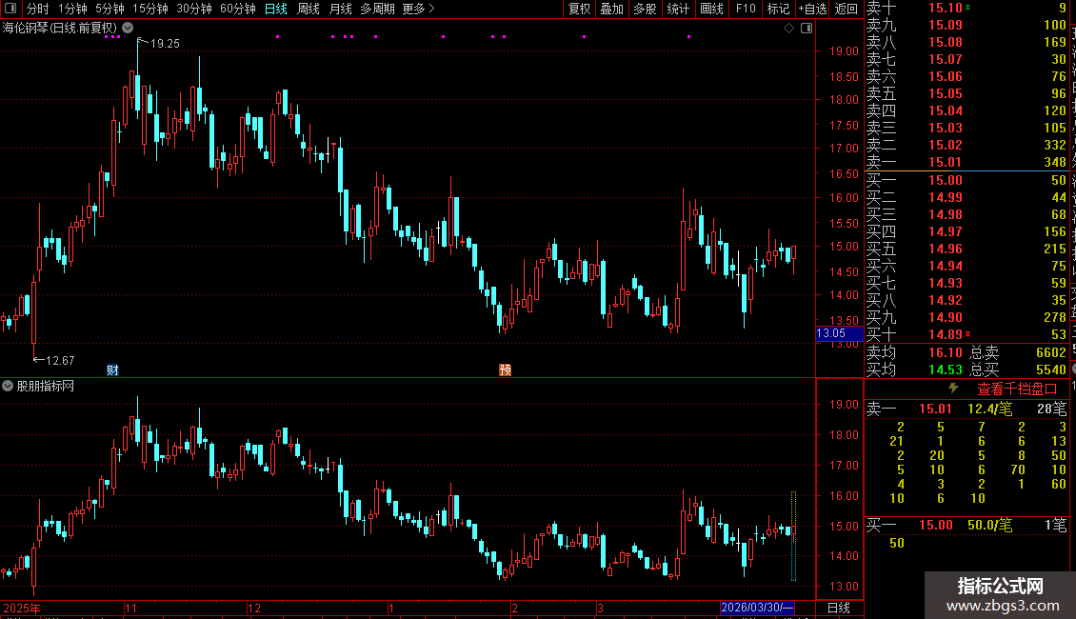Open F10 company info
The height and width of the screenshot is (619, 1076).
[x=746, y=9]
